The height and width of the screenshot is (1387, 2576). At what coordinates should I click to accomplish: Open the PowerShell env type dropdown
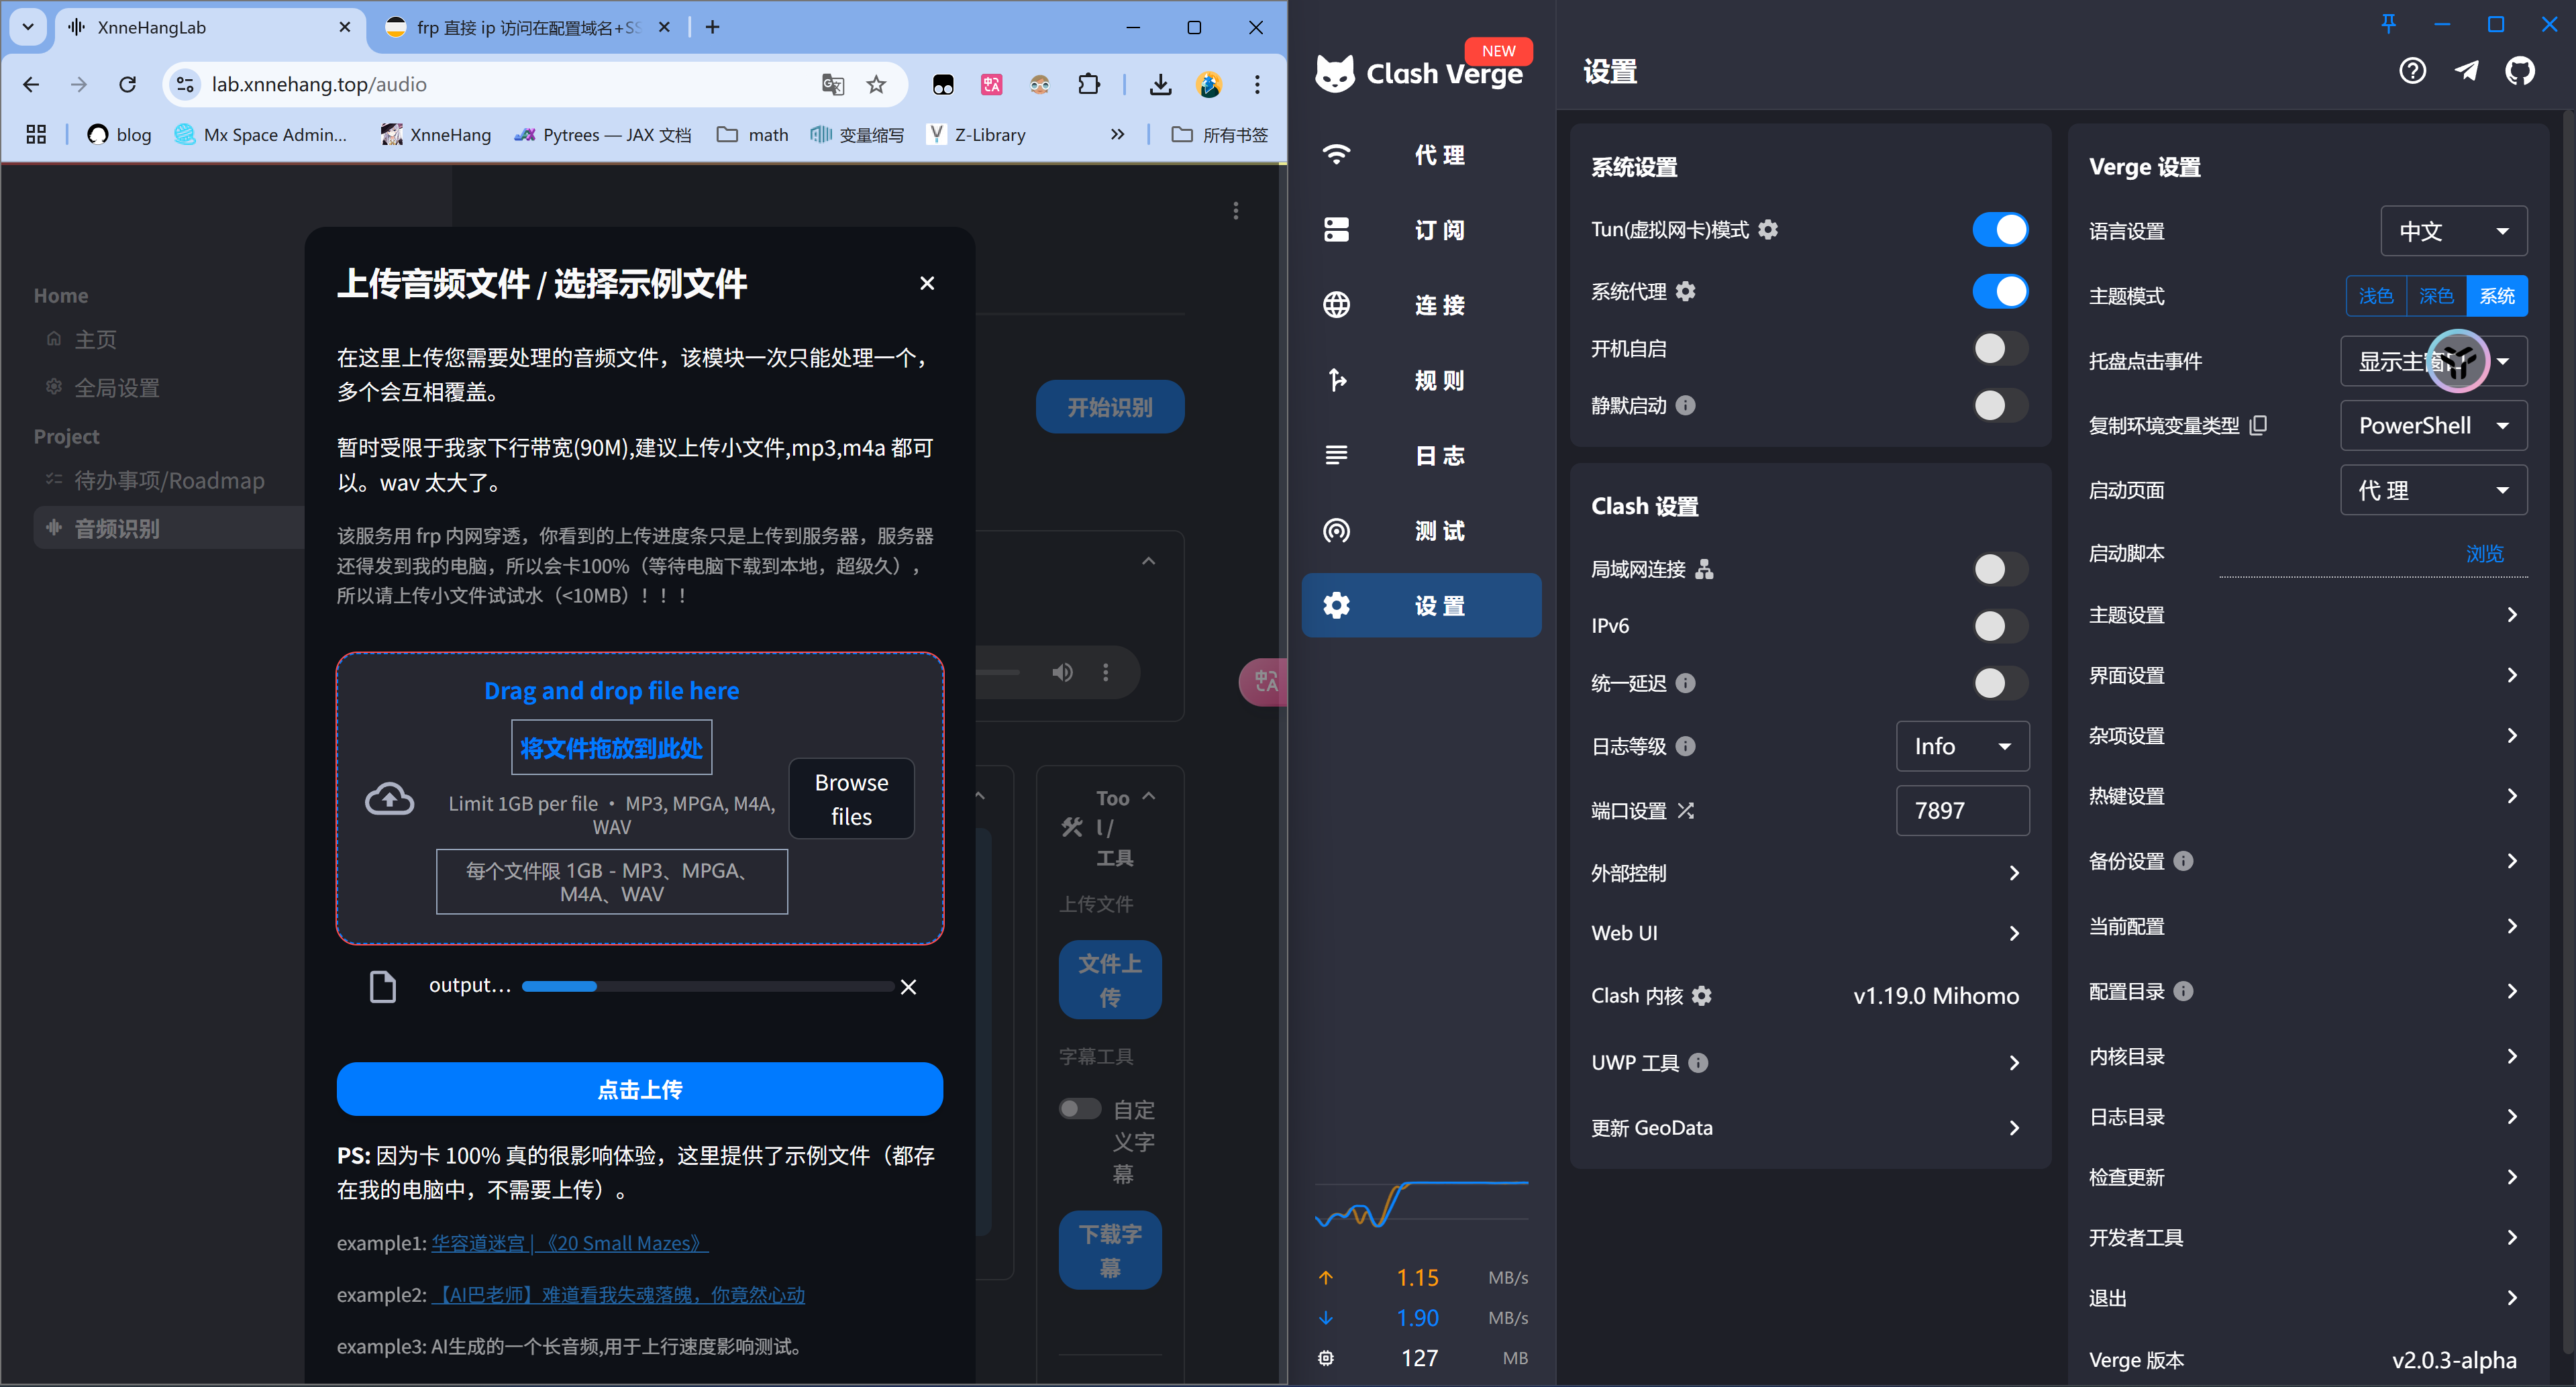click(x=2433, y=426)
